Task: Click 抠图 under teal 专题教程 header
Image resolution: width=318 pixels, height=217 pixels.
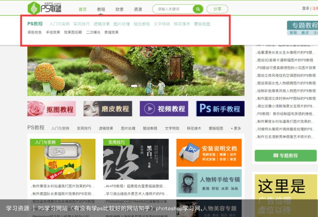Action: (293, 33)
